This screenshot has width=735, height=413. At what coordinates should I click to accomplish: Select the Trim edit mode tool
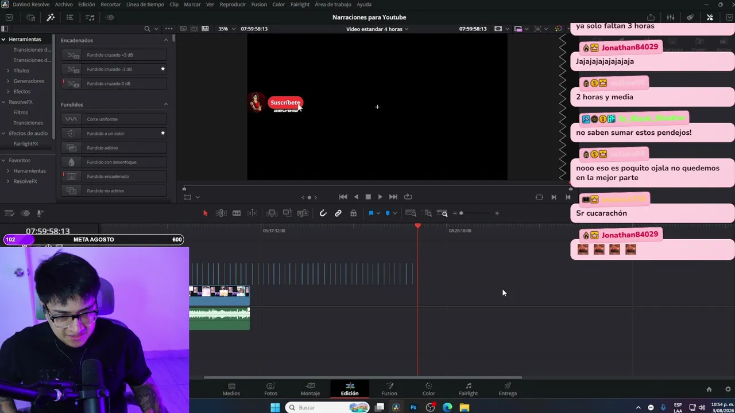pos(221,213)
